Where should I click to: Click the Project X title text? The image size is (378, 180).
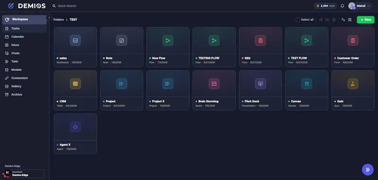(x=158, y=102)
